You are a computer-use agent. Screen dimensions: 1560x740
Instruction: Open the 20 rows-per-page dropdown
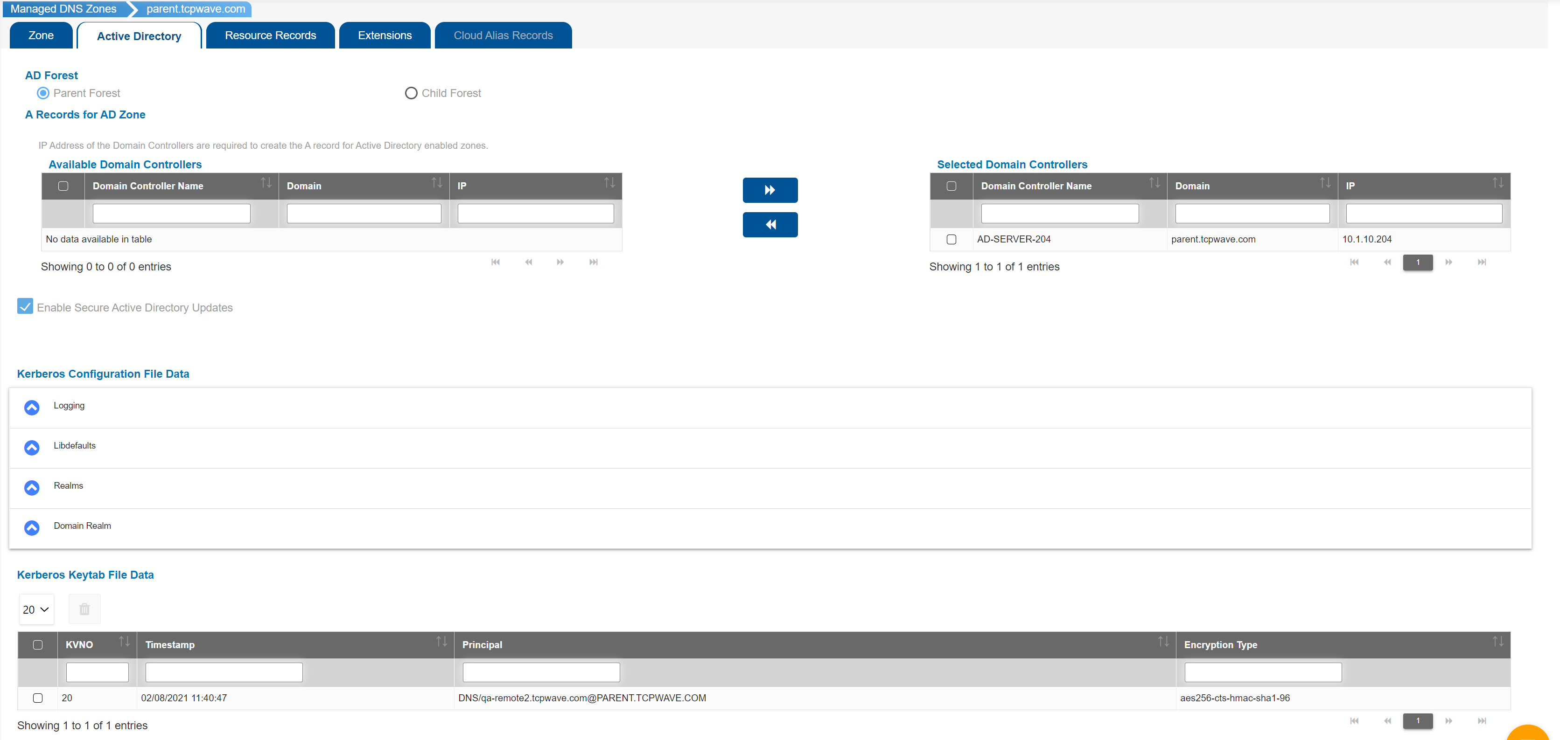click(x=36, y=609)
